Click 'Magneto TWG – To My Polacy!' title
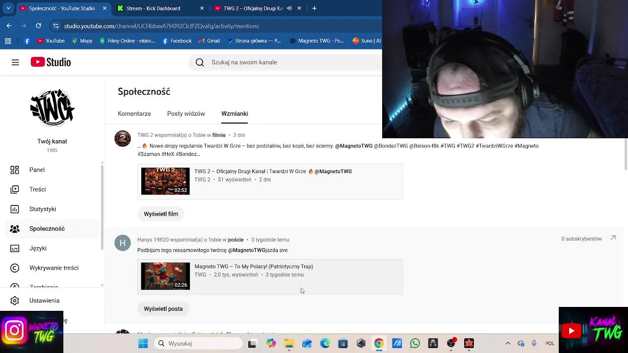Image resolution: width=628 pixels, height=353 pixels. tap(254, 266)
